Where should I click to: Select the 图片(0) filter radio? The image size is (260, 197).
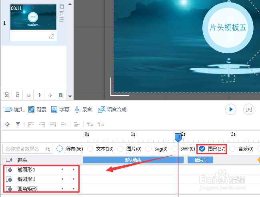click(120, 149)
